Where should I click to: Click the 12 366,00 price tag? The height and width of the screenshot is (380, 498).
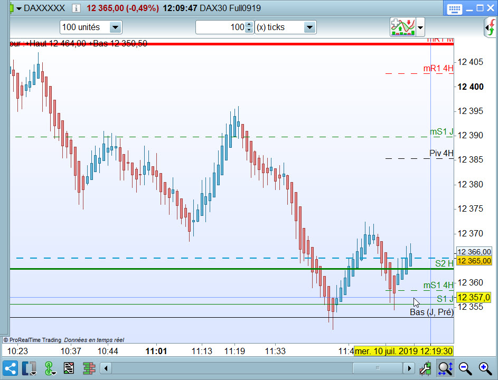(x=474, y=252)
